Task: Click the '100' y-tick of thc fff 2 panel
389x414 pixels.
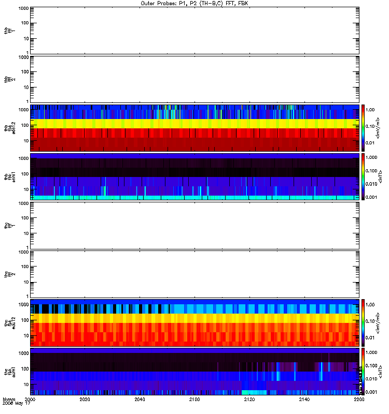Action: pyautogui.click(x=25, y=267)
